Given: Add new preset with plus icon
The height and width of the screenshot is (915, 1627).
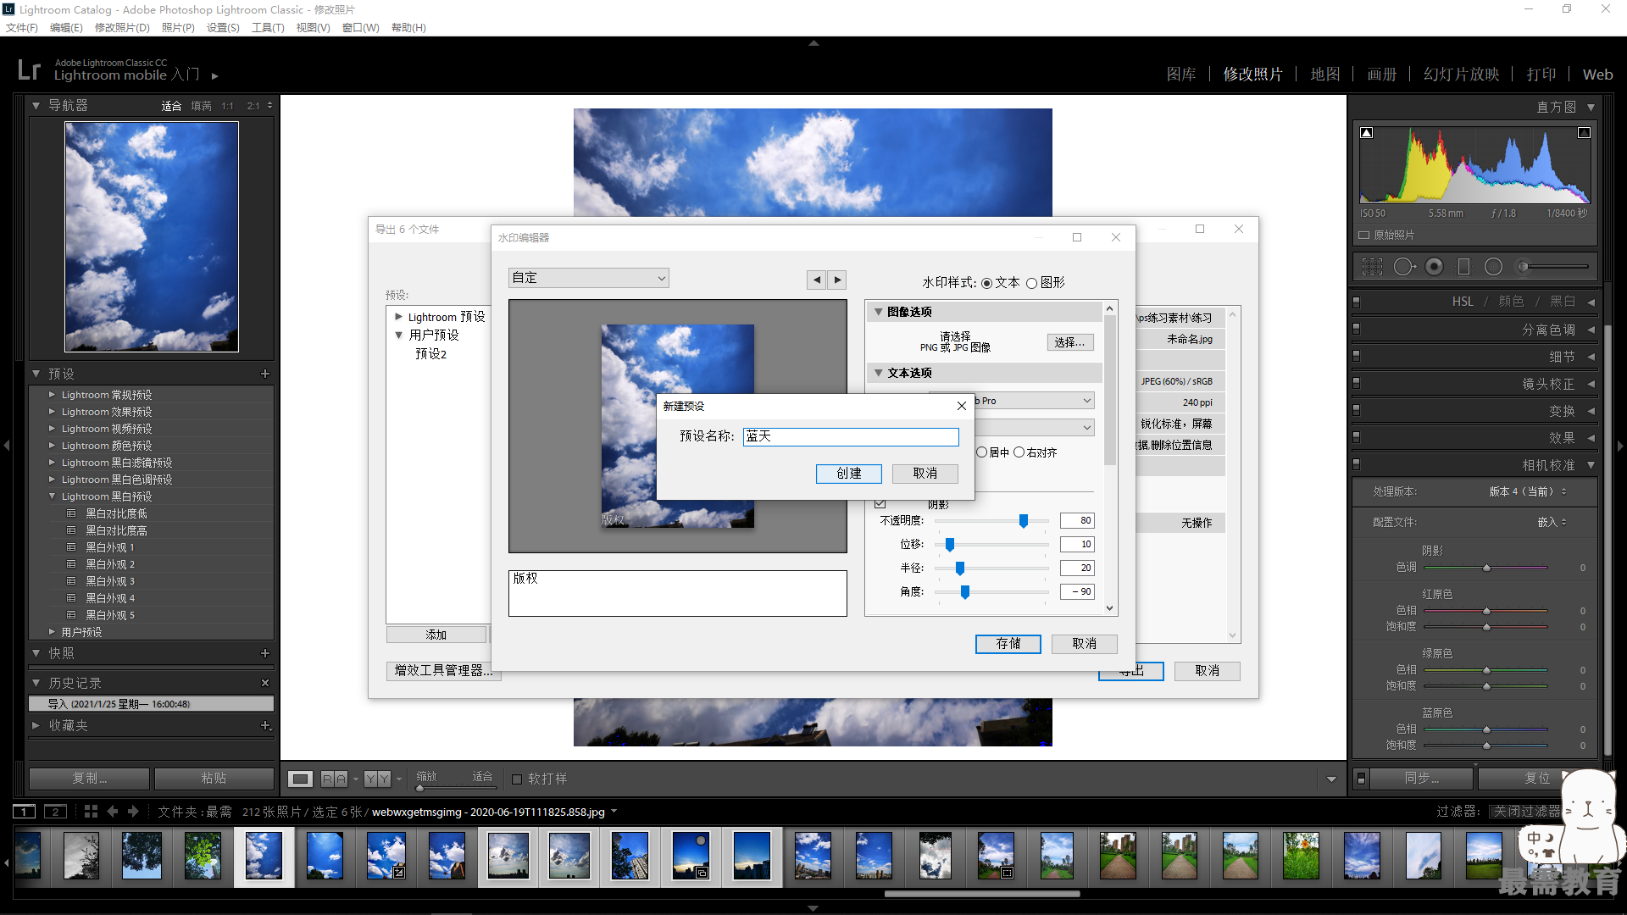Looking at the screenshot, I should click(265, 374).
